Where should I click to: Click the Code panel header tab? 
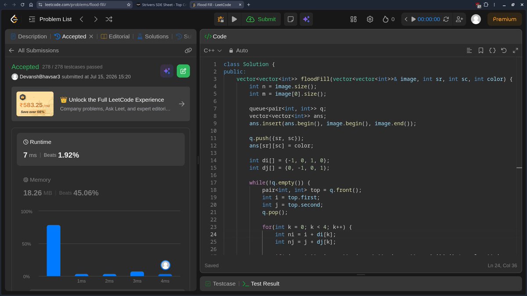pyautogui.click(x=216, y=36)
